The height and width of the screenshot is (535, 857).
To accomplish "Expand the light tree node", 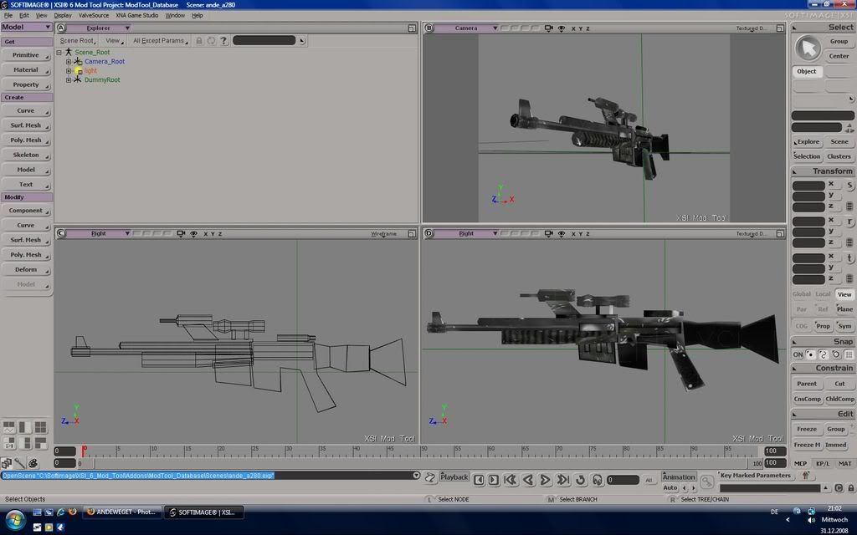I will (69, 71).
